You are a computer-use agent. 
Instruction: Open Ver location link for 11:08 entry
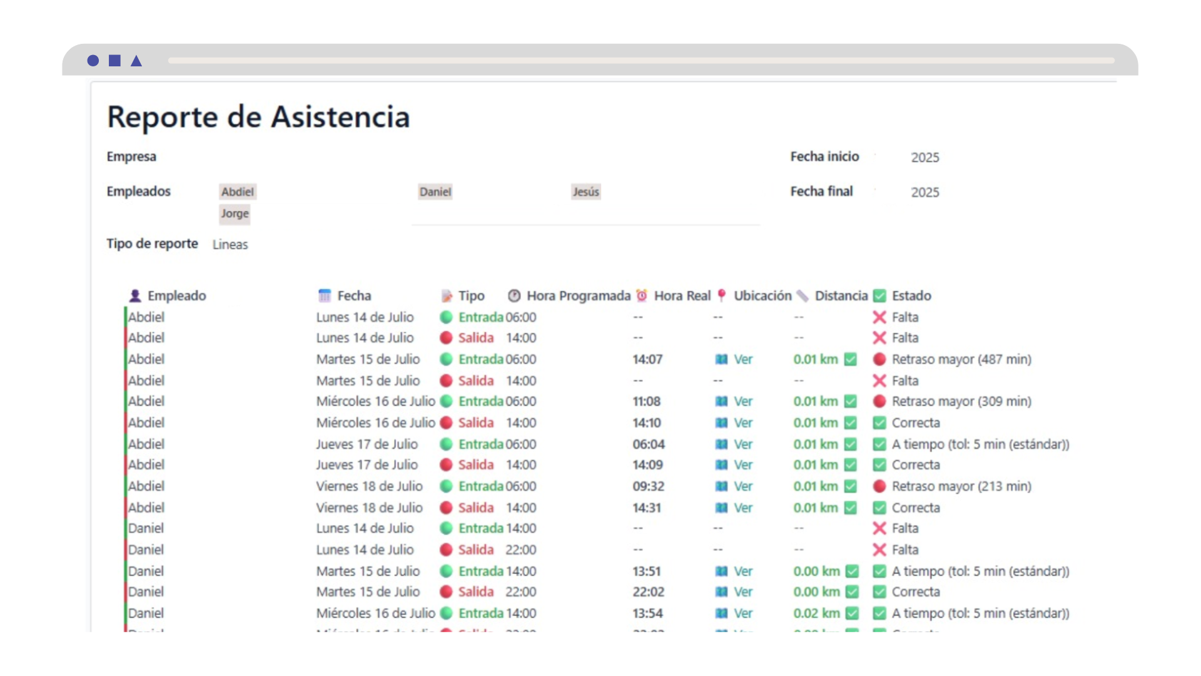point(742,401)
